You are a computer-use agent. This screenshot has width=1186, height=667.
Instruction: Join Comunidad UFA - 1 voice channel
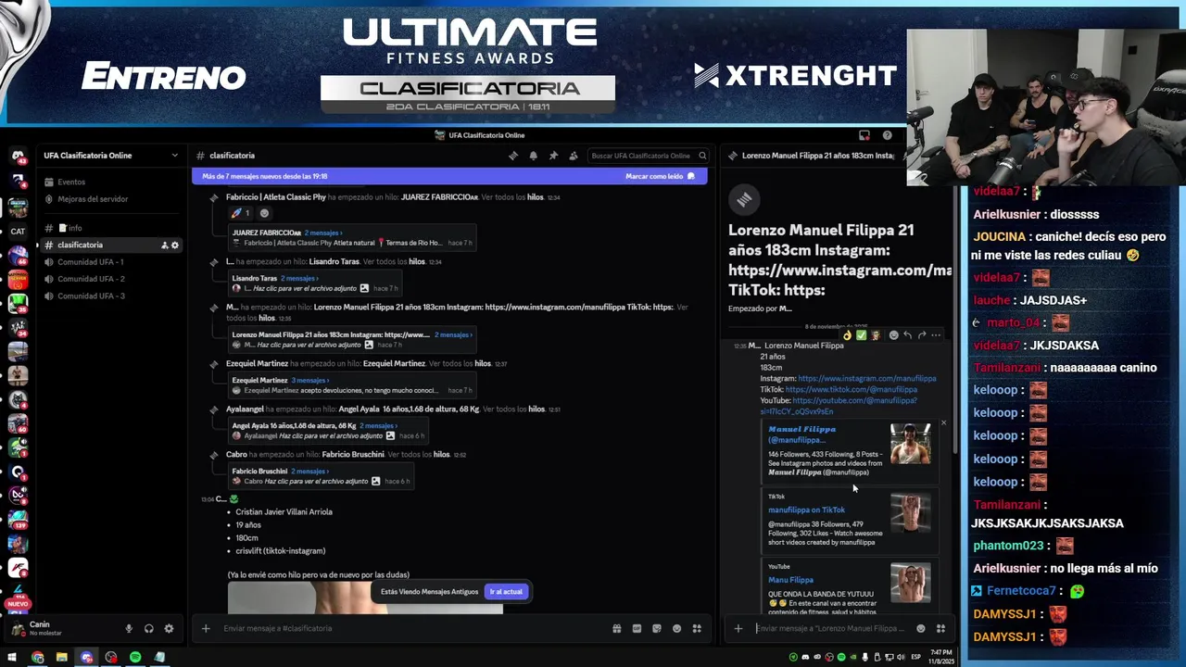pyautogui.click(x=111, y=262)
